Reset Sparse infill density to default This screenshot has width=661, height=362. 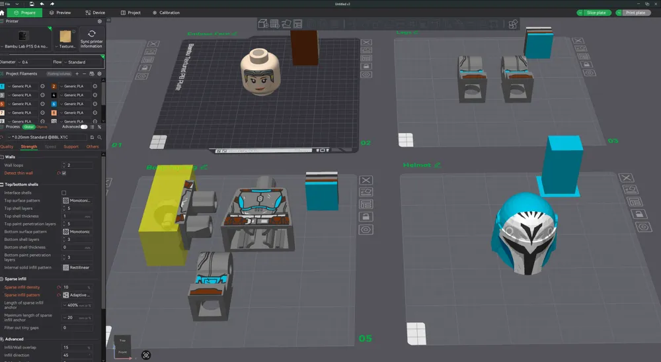(59, 287)
